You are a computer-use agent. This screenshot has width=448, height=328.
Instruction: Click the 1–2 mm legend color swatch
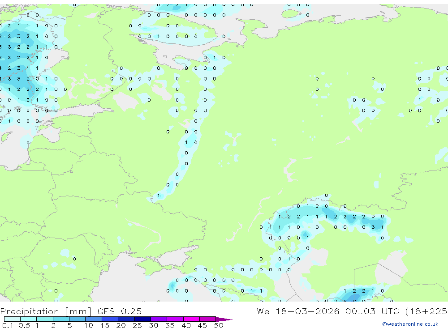click(x=45, y=319)
